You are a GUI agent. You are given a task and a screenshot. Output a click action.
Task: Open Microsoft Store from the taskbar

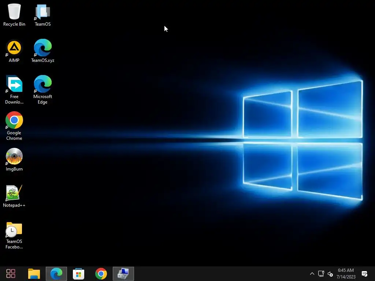pyautogui.click(x=78, y=274)
